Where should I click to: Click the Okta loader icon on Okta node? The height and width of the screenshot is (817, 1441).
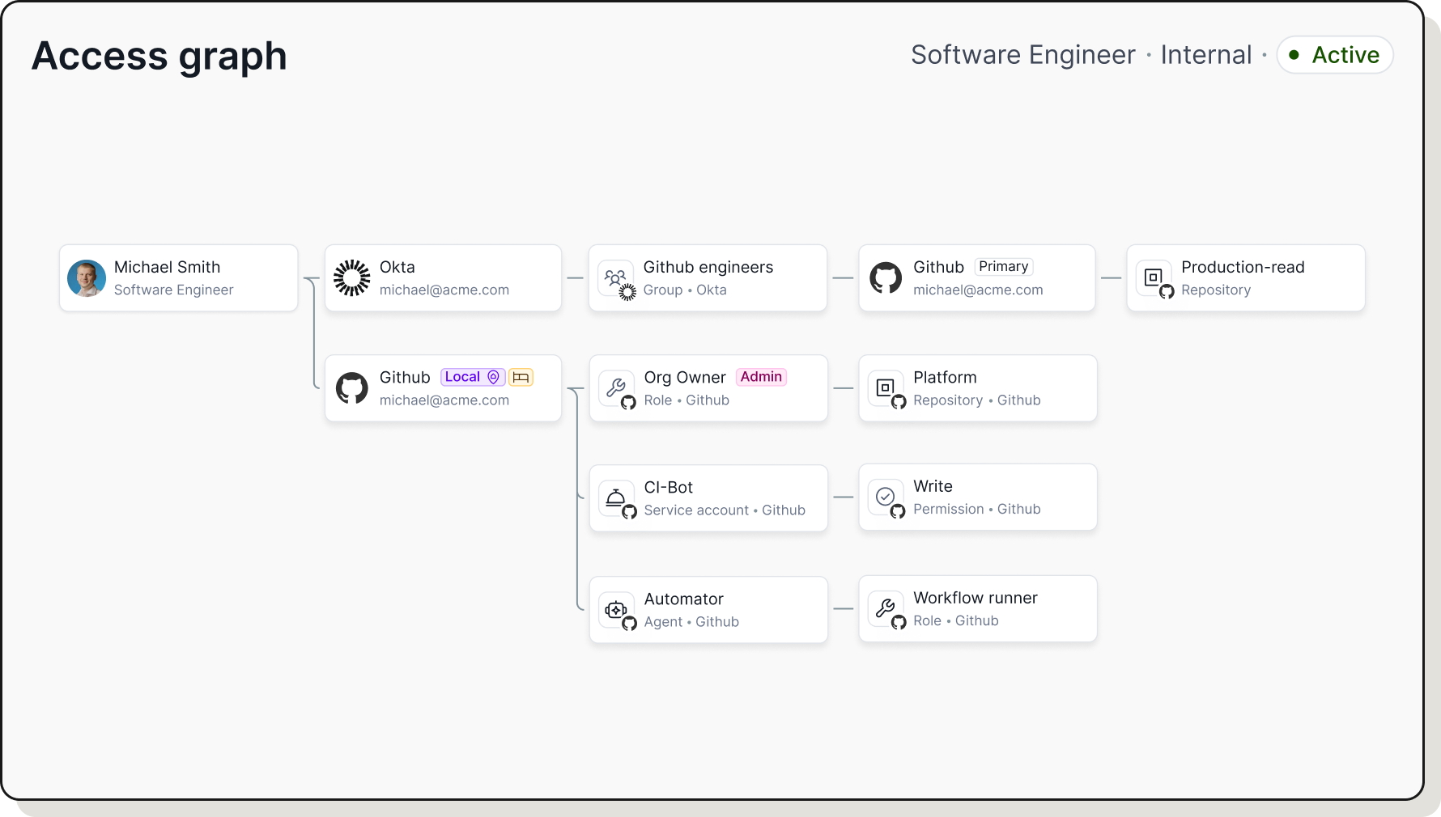click(351, 277)
